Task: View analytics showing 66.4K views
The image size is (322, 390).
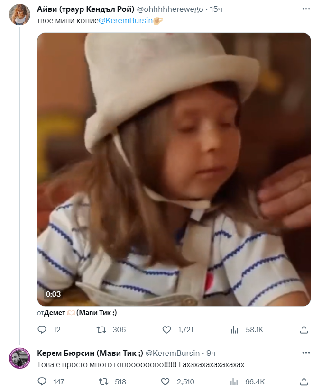Action: 234,381
